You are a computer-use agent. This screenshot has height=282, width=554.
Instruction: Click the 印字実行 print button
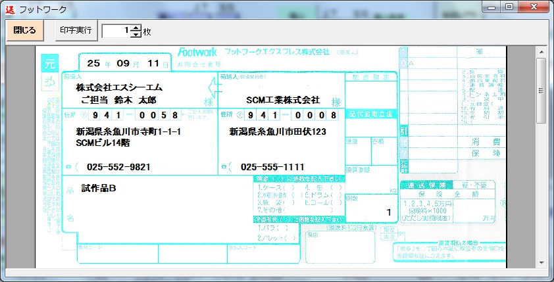coord(76,30)
